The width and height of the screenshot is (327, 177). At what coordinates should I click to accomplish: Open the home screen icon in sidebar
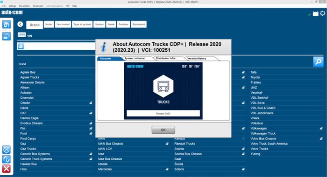click(7, 24)
